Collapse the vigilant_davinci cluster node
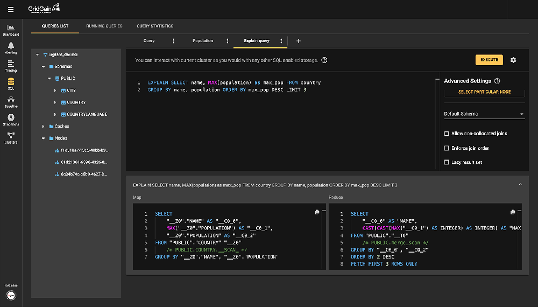Image resolution: width=538 pixels, height=307 pixels. (x=38, y=54)
